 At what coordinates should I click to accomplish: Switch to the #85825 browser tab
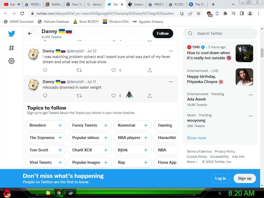click(33, 4)
